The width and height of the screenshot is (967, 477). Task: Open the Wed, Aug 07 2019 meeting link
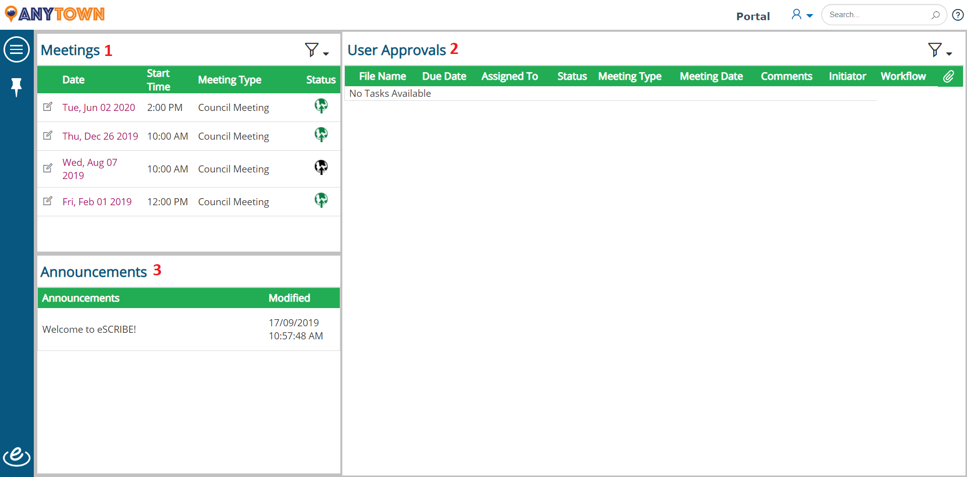(x=90, y=169)
